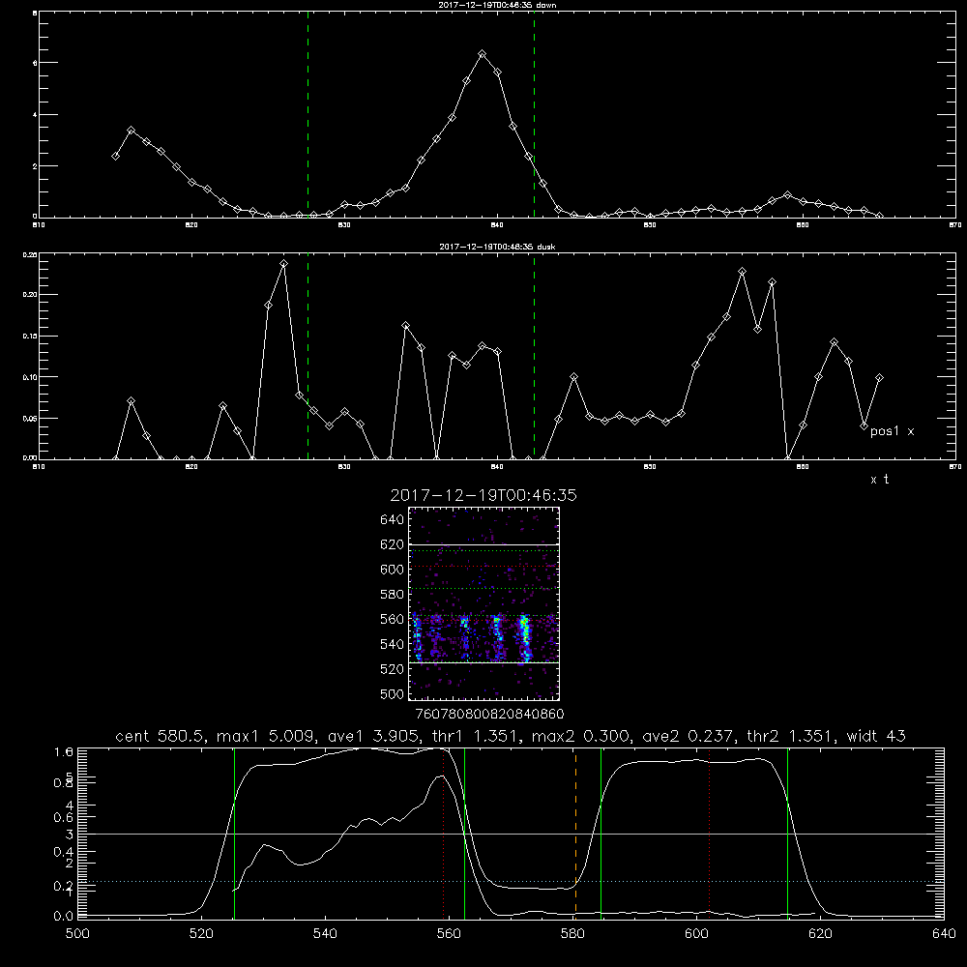Click the first green vertical line near 525 in bottom plot
Viewport: 967px width, 967px height.
coord(234,834)
